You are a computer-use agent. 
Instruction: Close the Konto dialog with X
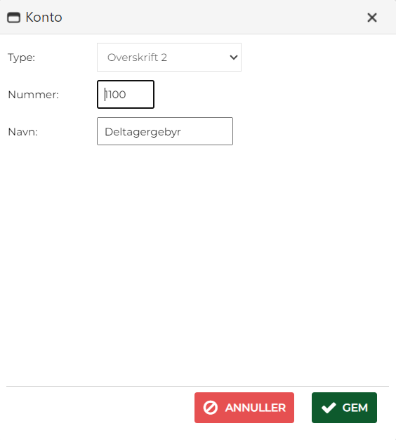pyautogui.click(x=372, y=18)
